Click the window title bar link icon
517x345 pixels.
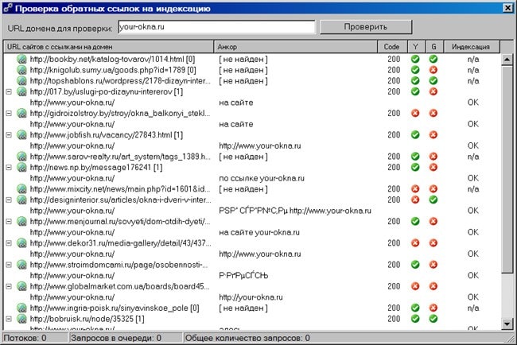[x=8, y=8]
